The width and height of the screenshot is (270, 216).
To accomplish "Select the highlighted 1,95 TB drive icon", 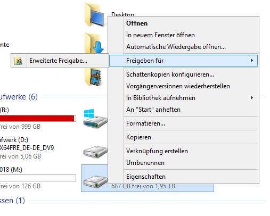I will click(x=95, y=181).
